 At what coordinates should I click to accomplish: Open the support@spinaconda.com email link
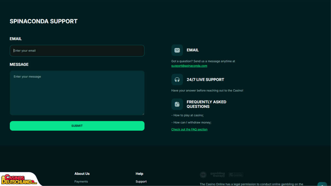(189, 66)
